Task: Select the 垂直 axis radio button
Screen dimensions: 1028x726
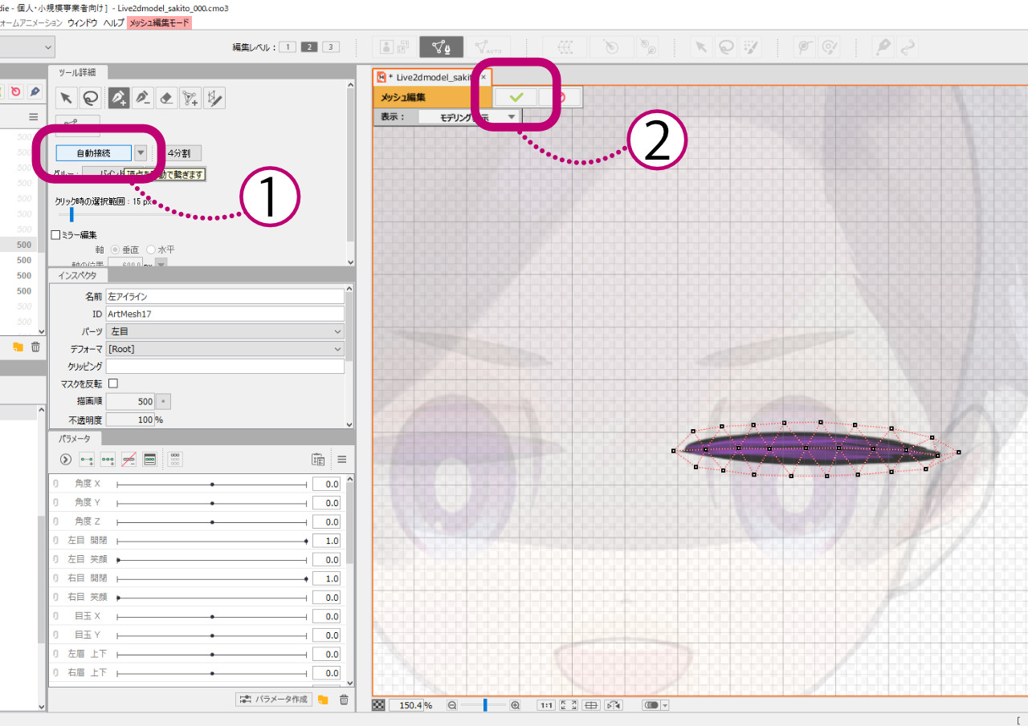Action: coord(115,249)
